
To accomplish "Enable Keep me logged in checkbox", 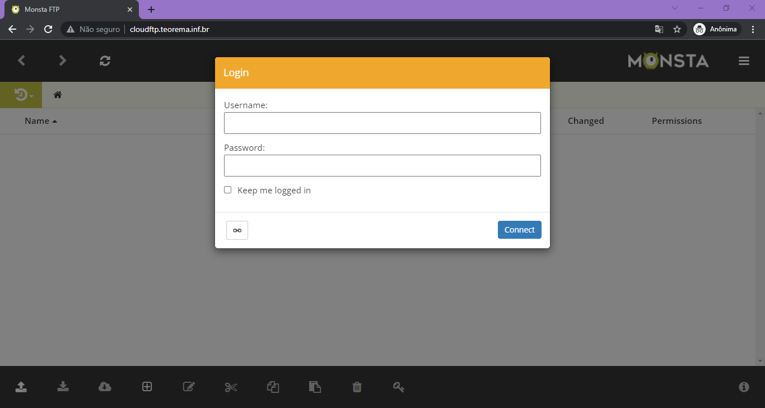I will (227, 190).
